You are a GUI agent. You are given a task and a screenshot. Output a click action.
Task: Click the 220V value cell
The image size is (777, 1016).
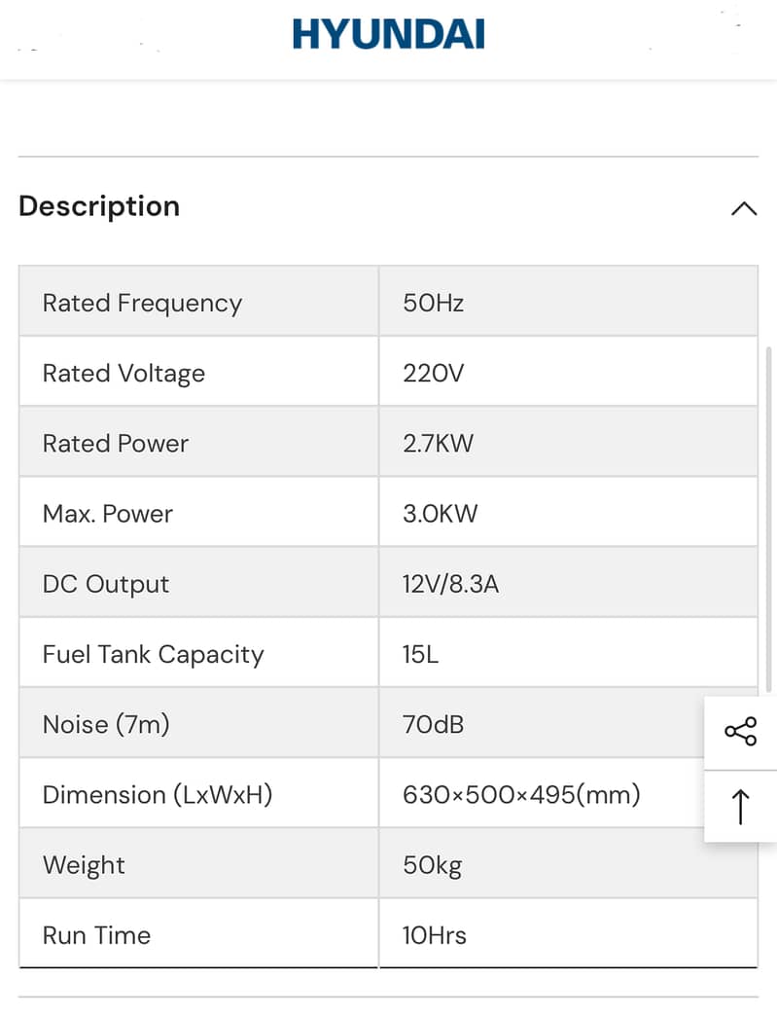tap(568, 372)
